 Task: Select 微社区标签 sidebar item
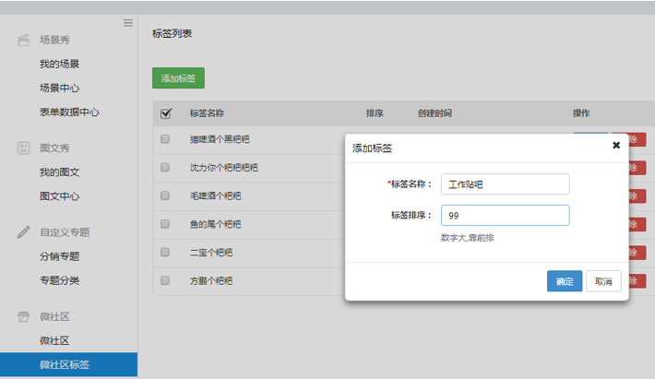coord(65,365)
